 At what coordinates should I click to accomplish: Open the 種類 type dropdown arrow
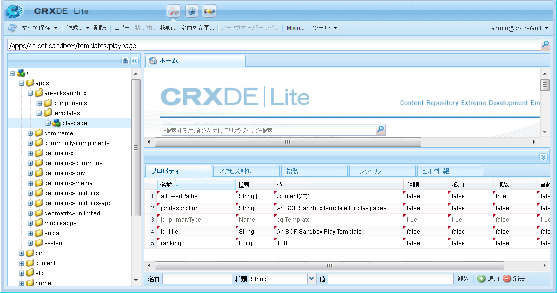tap(311, 278)
